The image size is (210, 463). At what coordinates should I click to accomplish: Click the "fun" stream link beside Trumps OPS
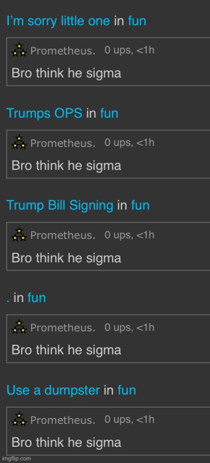[x=109, y=113]
